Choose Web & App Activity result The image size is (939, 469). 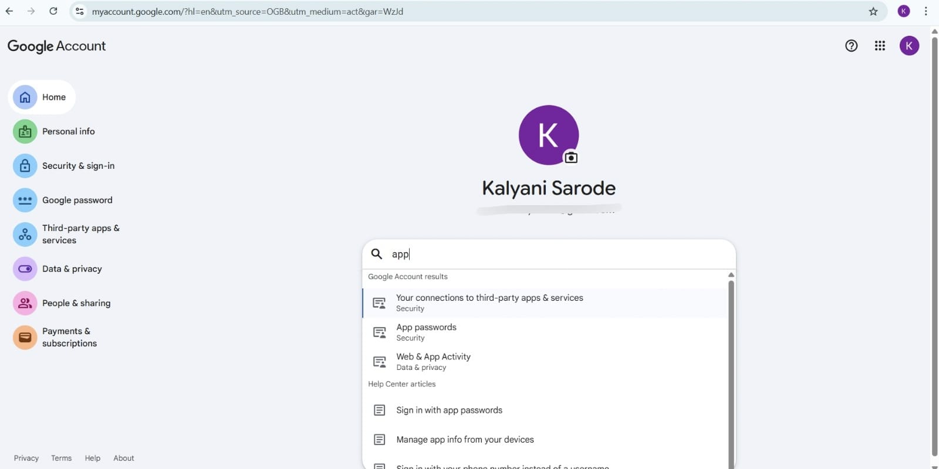coord(433,361)
